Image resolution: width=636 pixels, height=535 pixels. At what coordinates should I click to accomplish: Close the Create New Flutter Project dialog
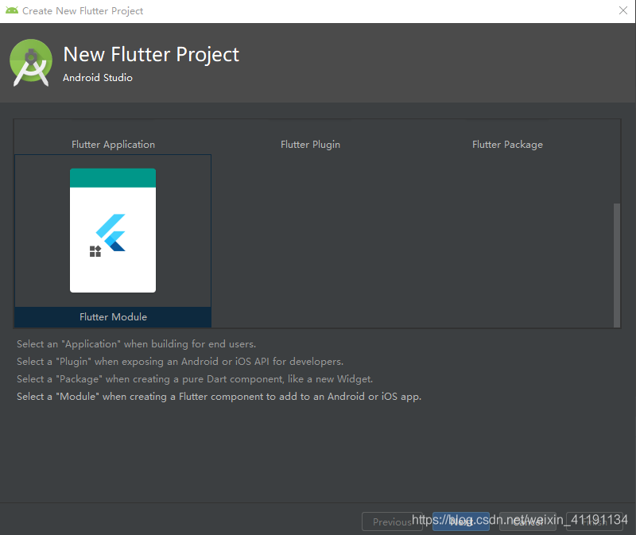(x=623, y=10)
